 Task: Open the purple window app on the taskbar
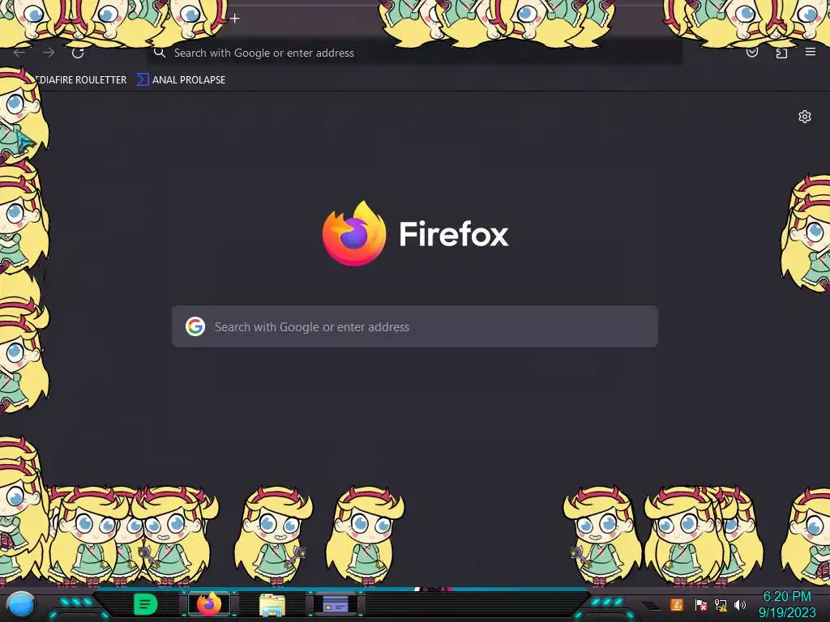tap(336, 603)
